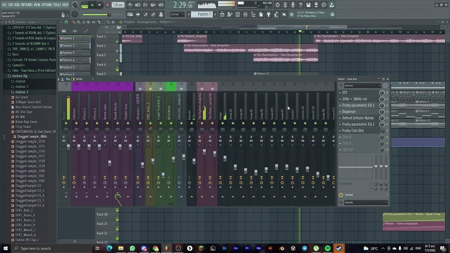Toggle the playlist snap magnet icon
This screenshot has height=253, width=450.
click(66, 22)
